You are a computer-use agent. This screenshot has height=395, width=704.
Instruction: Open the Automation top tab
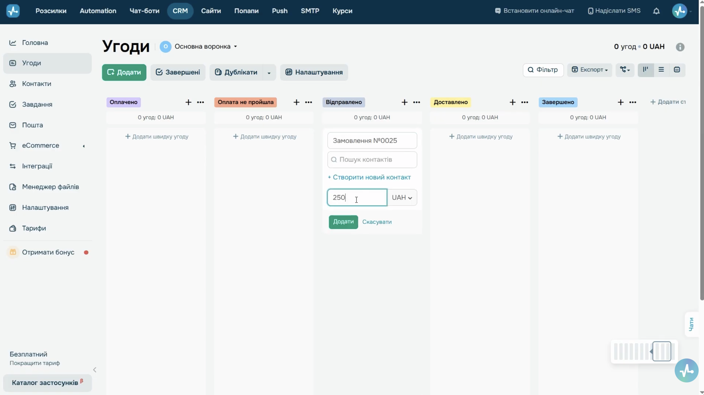pos(98,11)
